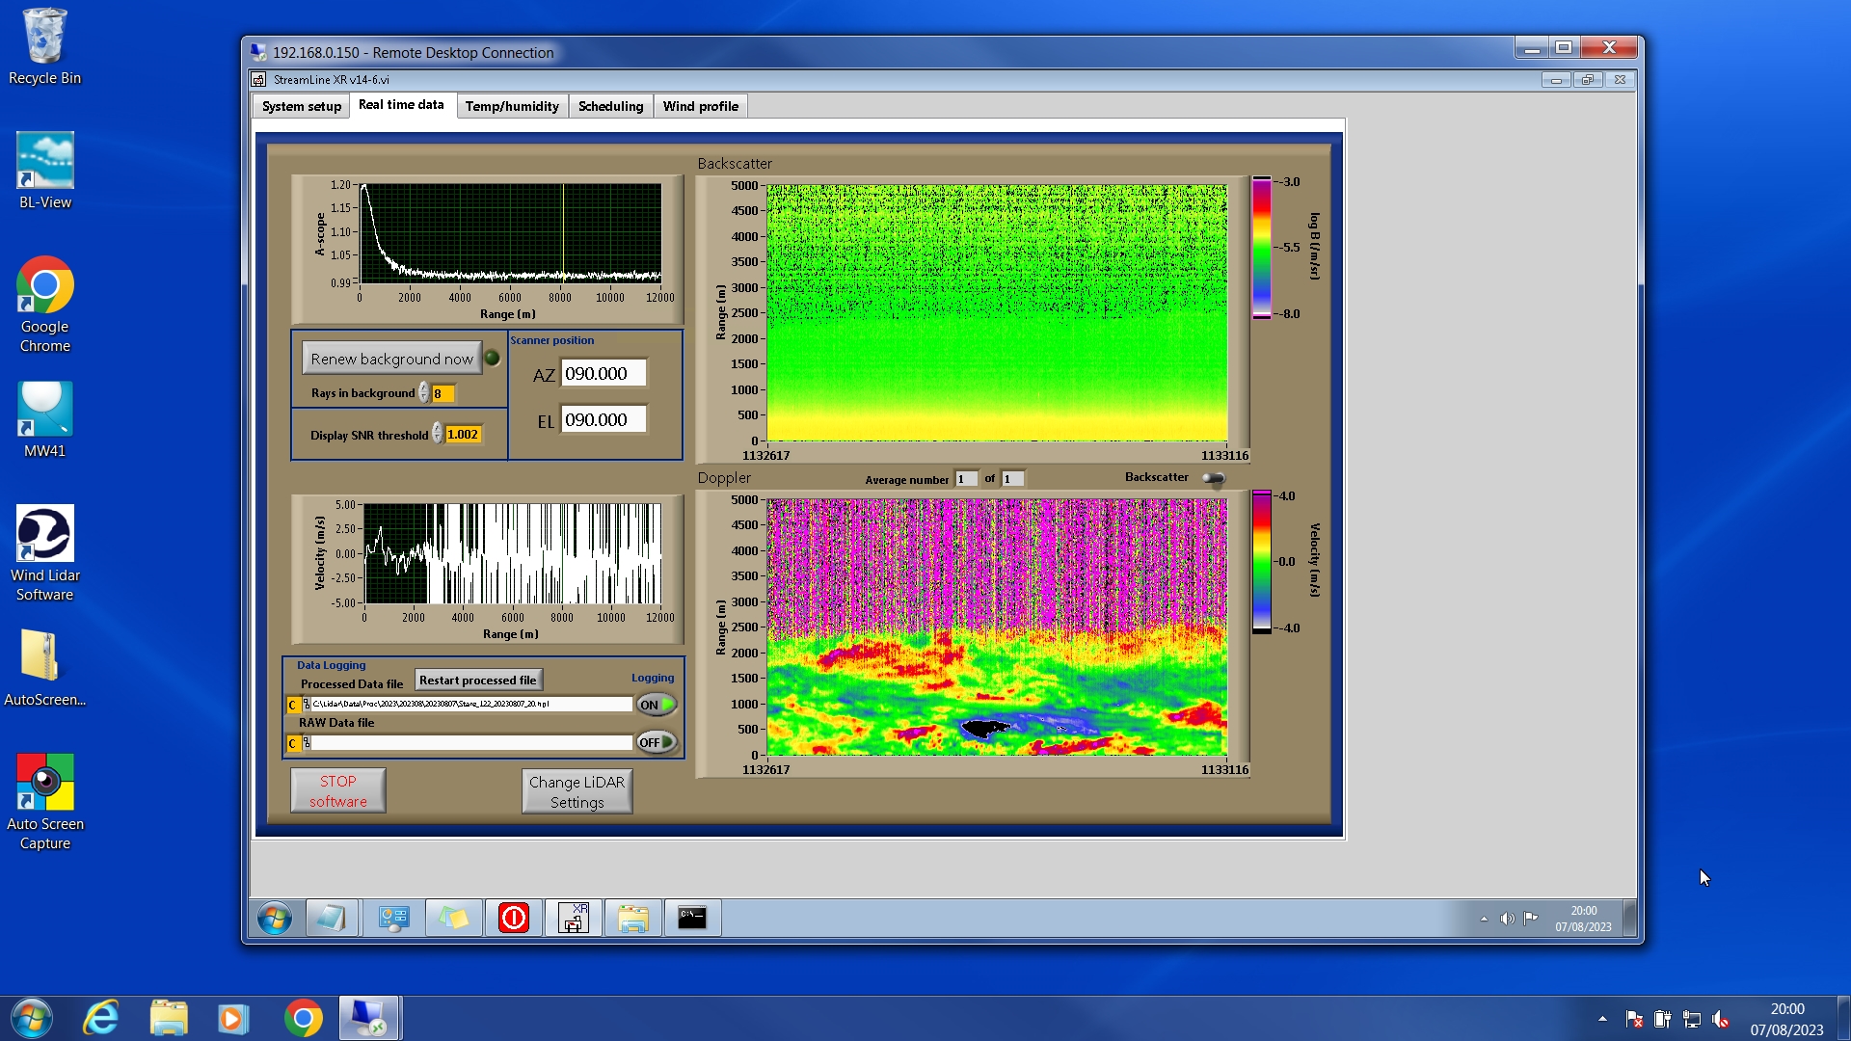This screenshot has height=1041, width=1851.
Task: Click the StreamLine XR icon in remote taskbar
Action: click(x=574, y=918)
